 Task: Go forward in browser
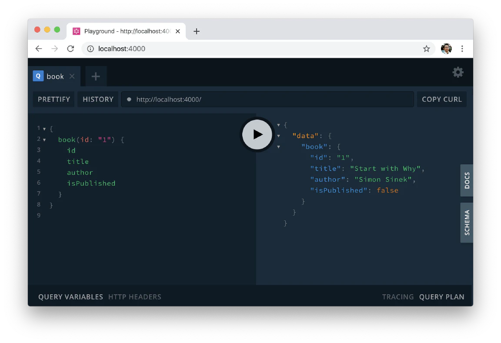[55, 49]
